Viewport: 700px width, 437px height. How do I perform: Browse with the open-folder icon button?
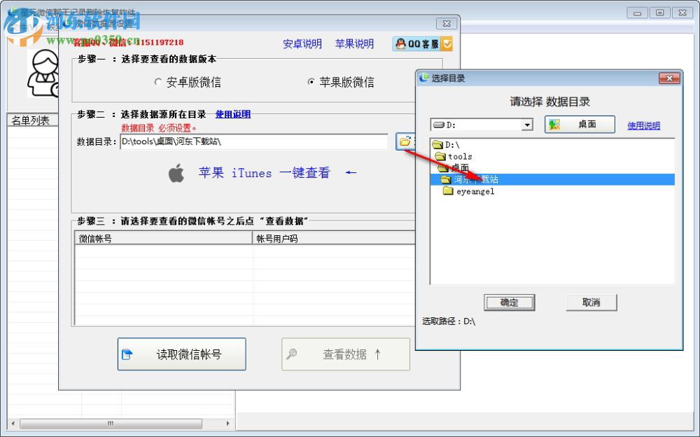(405, 141)
